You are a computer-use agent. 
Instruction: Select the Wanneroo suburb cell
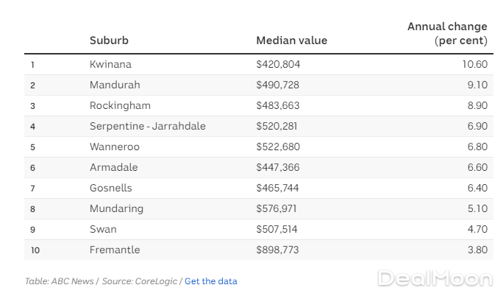pos(114,147)
